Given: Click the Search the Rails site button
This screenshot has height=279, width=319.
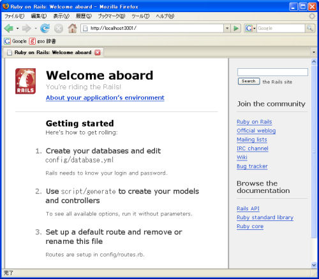Looking at the screenshot, I should pos(249,82).
